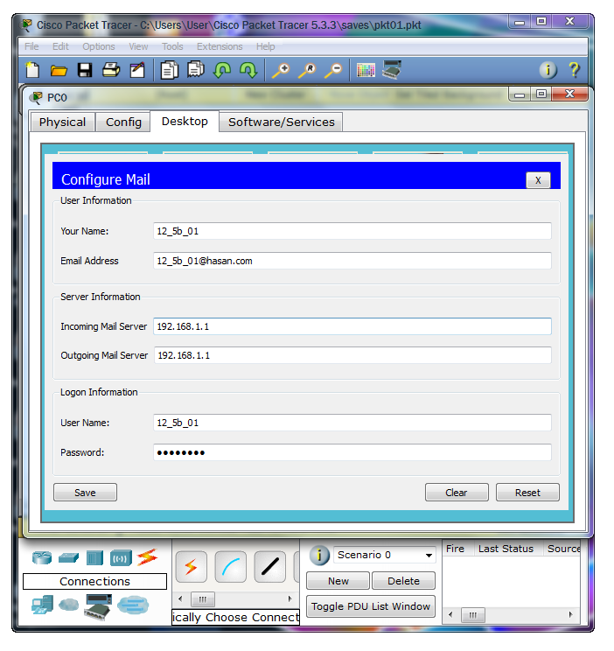
Task: Pick the copper straight-through cable
Action: coord(270,566)
